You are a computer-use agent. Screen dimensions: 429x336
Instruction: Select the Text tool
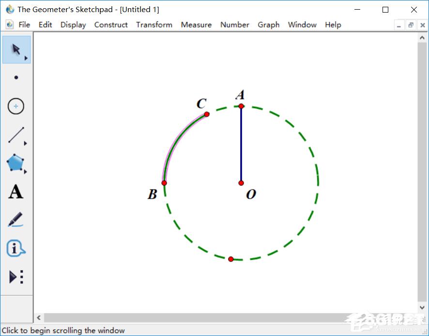point(16,192)
